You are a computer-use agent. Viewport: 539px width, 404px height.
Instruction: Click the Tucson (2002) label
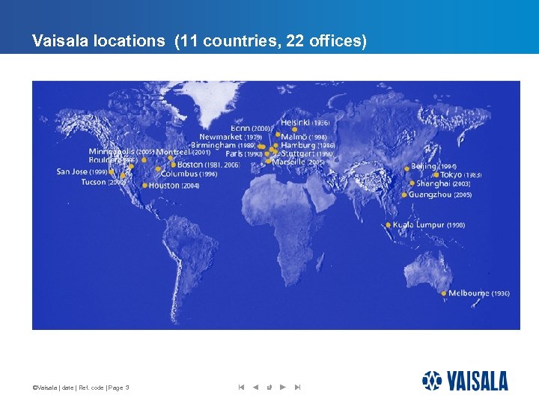click(x=103, y=182)
